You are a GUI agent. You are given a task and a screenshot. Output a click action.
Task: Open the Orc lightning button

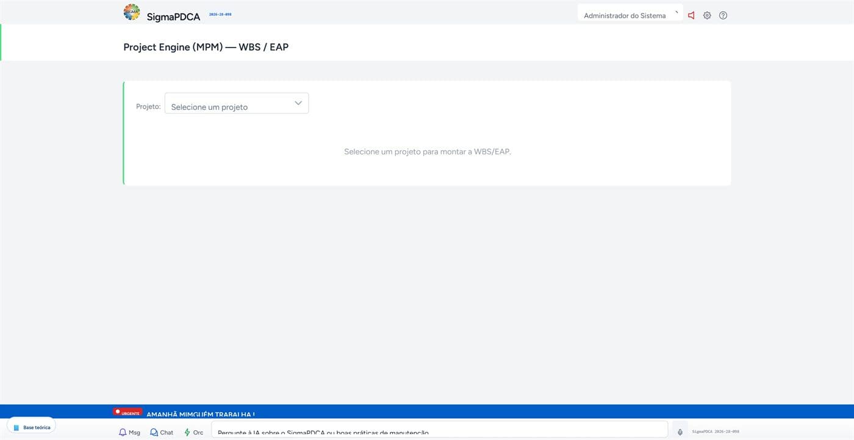pos(194,432)
